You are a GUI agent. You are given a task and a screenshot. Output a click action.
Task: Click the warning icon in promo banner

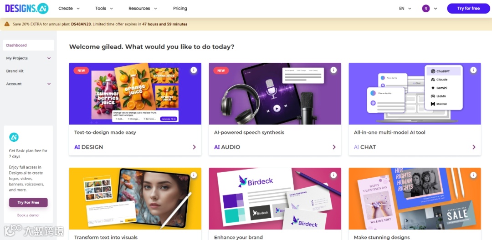tap(7, 24)
